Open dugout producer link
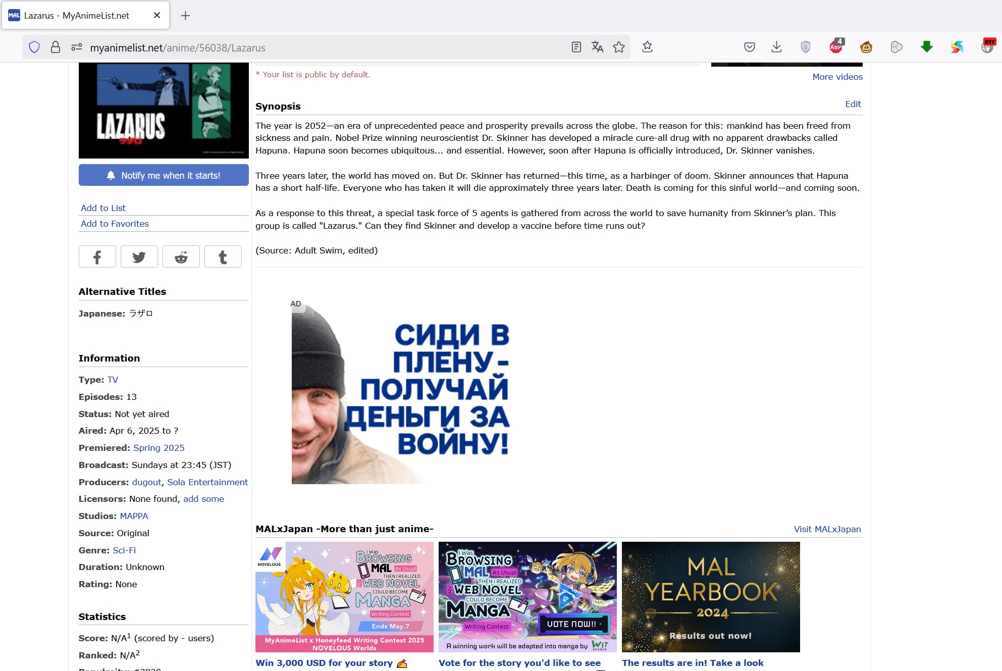 tap(147, 482)
